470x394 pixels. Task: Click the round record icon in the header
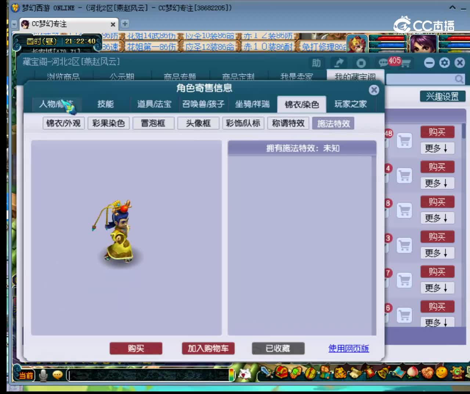pyautogui.click(x=361, y=63)
